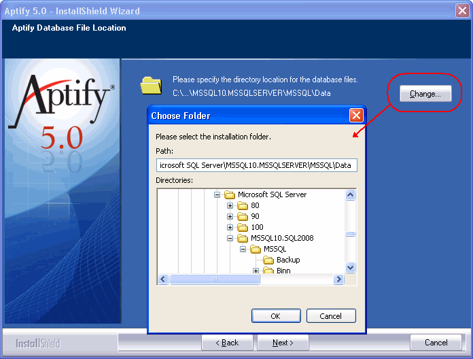The image size is (473, 359).
Task: Collapse the Microsoft SQL Server node
Action: point(217,194)
